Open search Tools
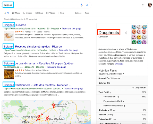153x124 pixels. (x=87, y=13)
